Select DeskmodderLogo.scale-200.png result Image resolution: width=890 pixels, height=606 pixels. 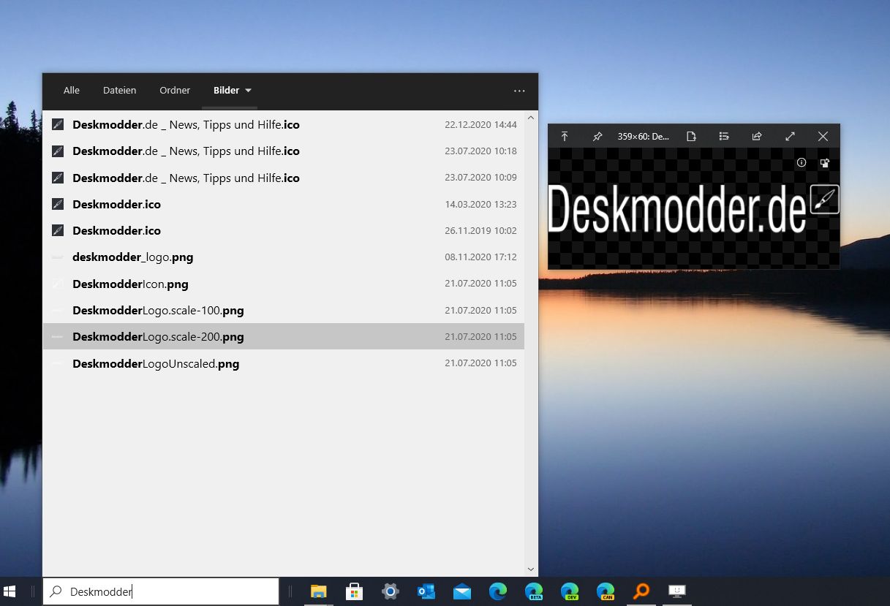[x=284, y=336]
